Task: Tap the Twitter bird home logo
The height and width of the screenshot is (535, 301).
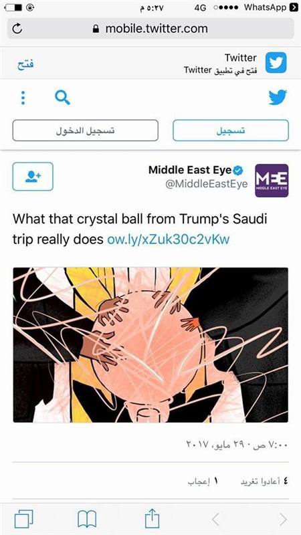Action: 278,98
